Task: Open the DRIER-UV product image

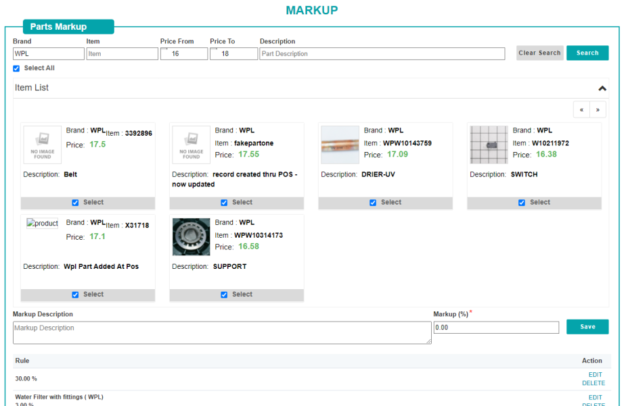Action: tap(340, 145)
